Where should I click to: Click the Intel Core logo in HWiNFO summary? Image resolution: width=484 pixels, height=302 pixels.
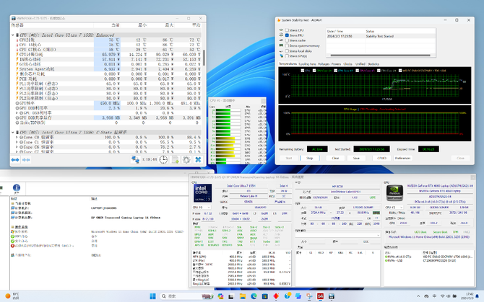coord(202,193)
